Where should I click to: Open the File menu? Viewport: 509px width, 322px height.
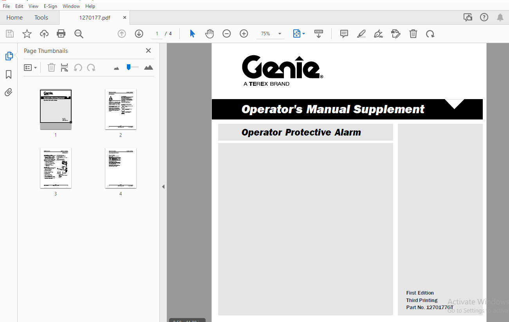(x=6, y=6)
